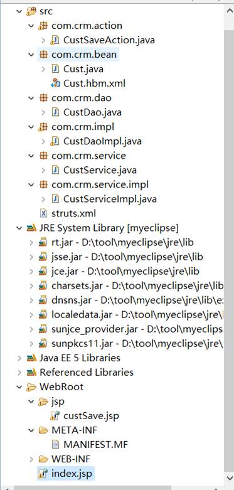Select the com.crm.dao package label
234x490 pixels.
click(x=81, y=98)
